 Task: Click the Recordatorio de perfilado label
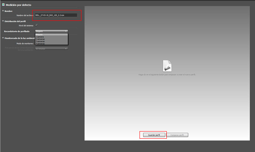point(17,31)
